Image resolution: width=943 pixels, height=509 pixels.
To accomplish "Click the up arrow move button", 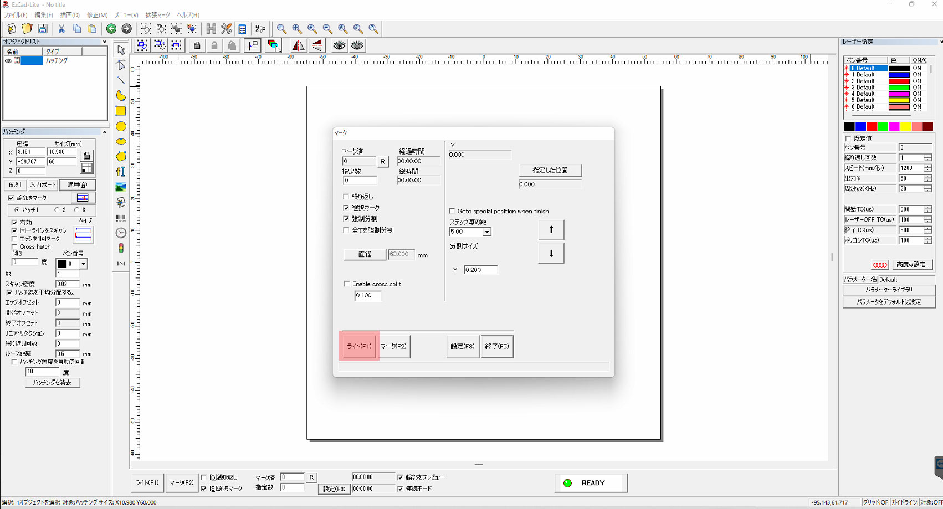I will click(x=551, y=229).
